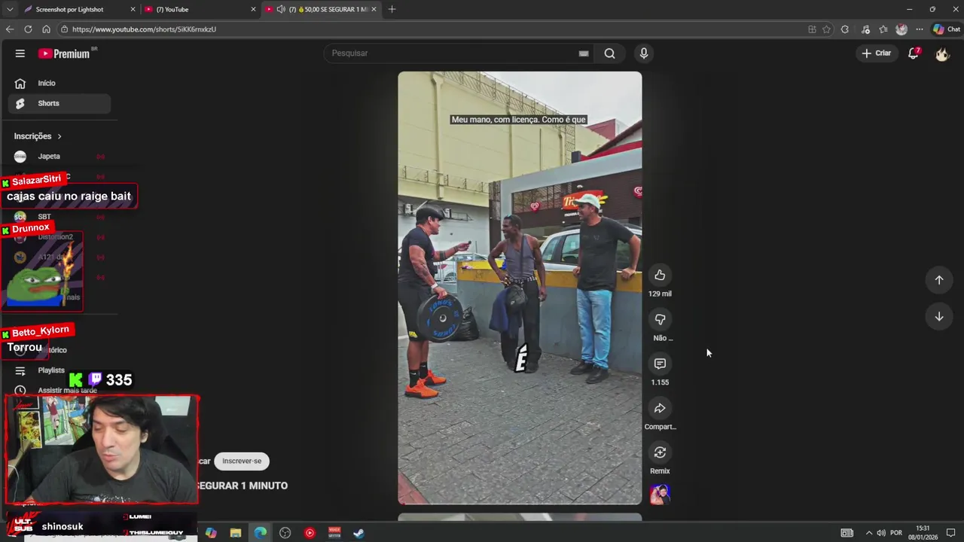Screen dimensions: 964x542
Task: Open the Remix option for this Short
Action: [x=660, y=452]
